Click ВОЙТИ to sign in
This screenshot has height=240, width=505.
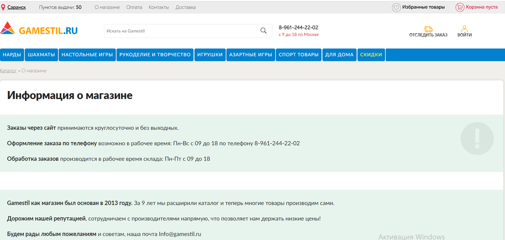465,35
